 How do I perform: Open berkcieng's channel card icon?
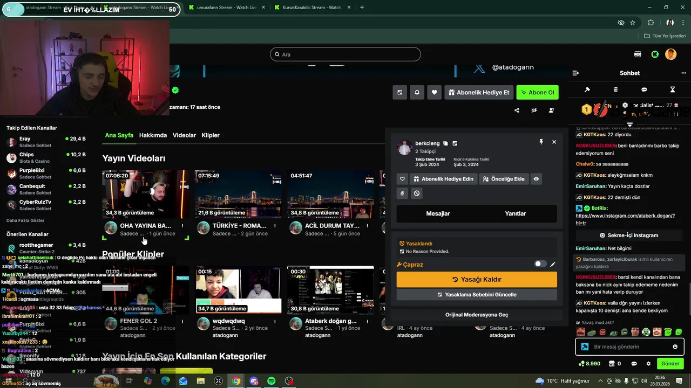pos(455,143)
